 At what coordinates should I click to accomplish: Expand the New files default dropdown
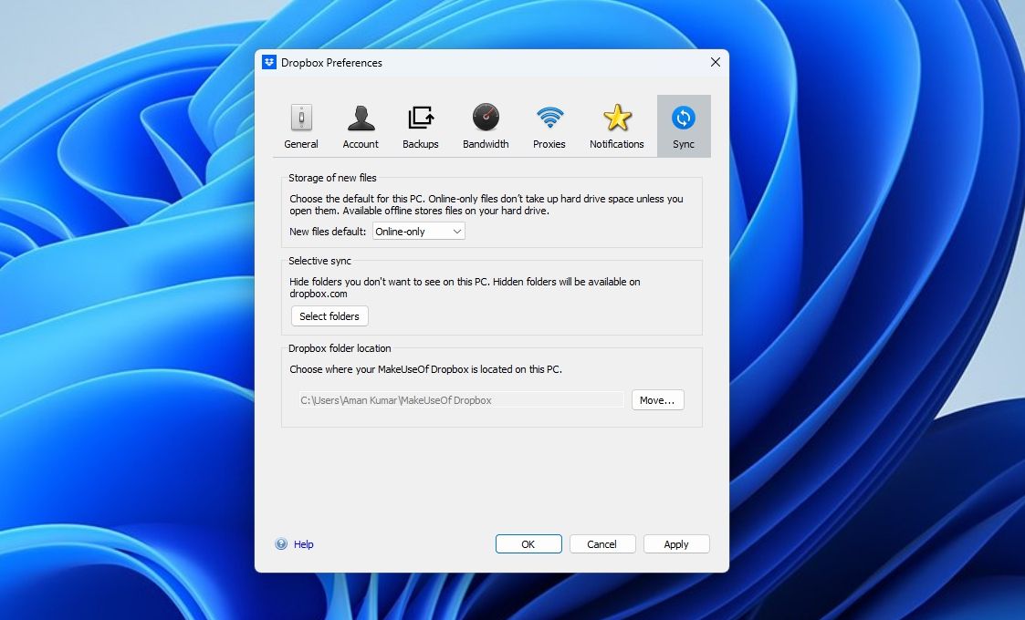click(x=418, y=232)
